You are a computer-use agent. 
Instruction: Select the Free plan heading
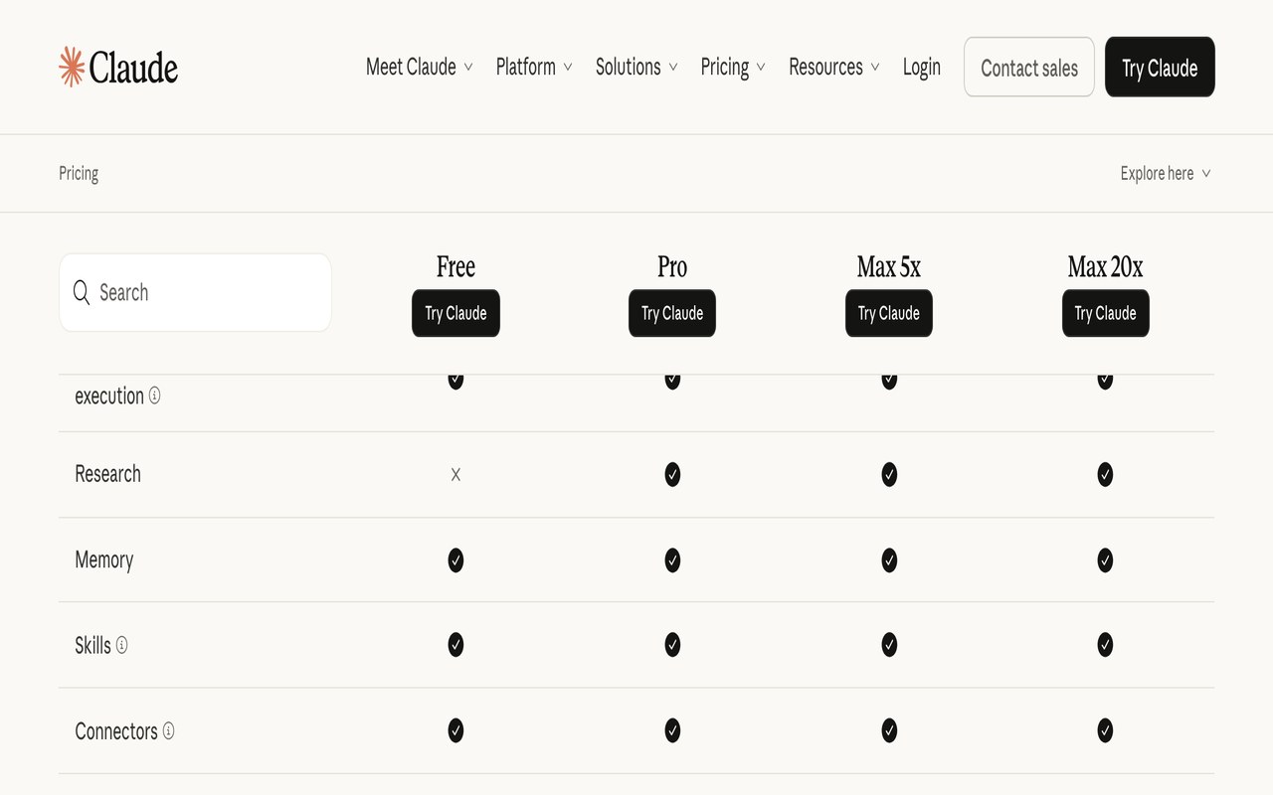(x=455, y=266)
